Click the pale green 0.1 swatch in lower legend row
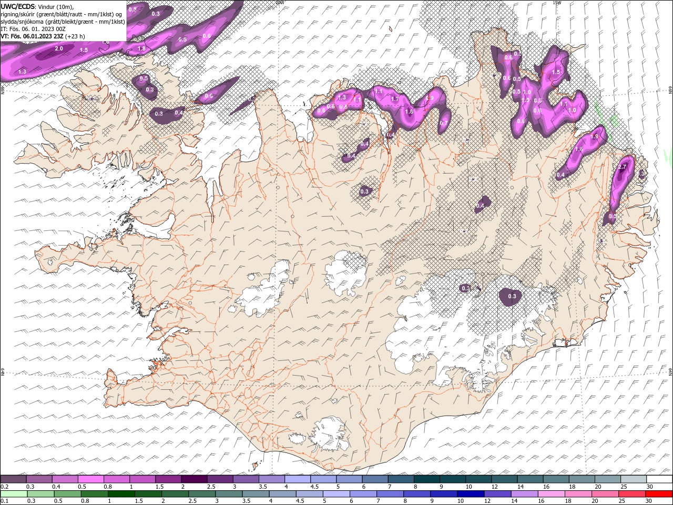Viewport: 673px width, 505px height. [x=14, y=494]
